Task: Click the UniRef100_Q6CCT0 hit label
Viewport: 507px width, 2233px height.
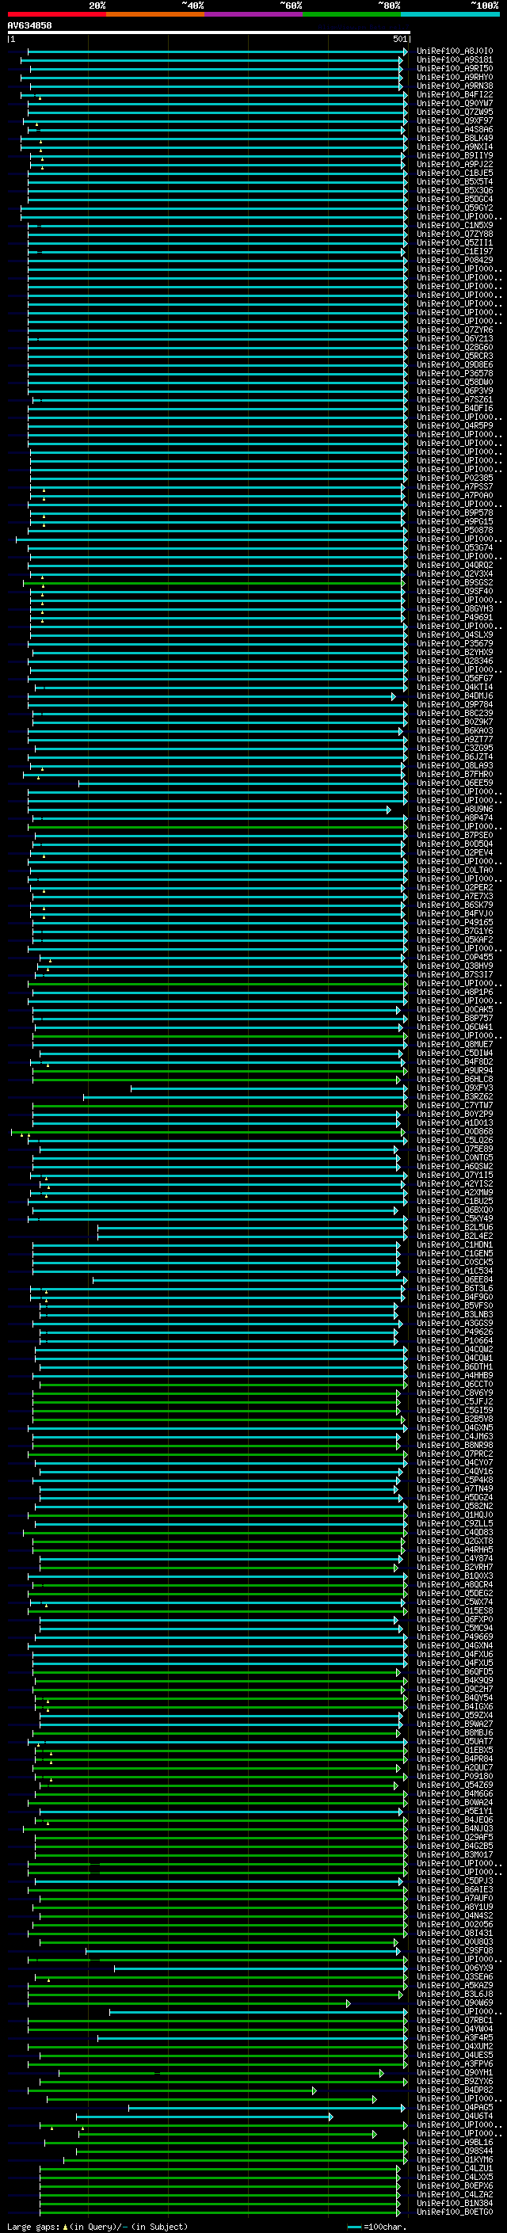Action: tap(455, 1385)
